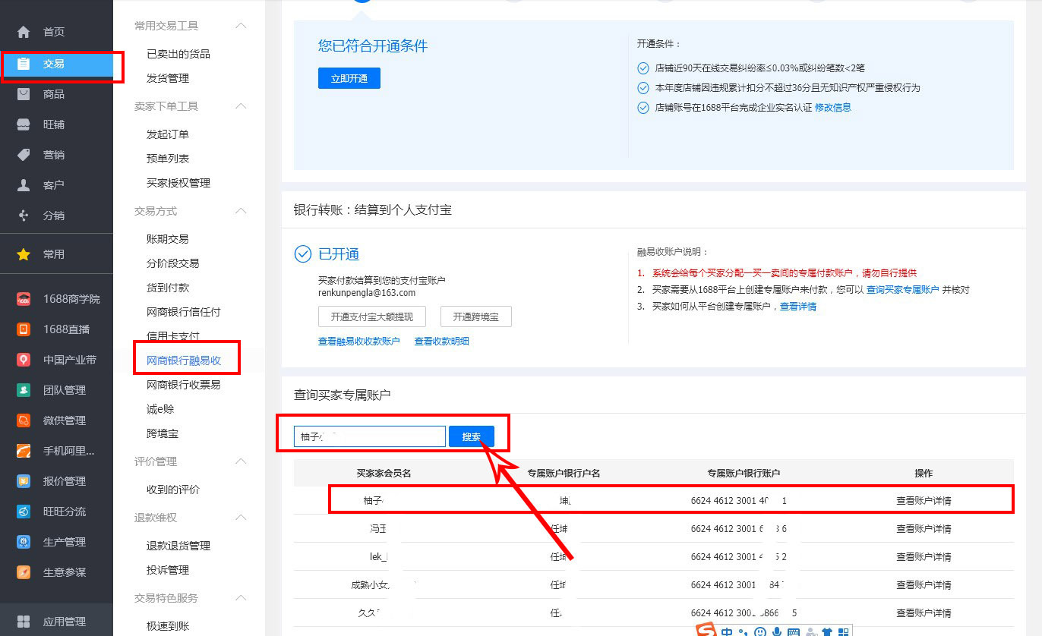Click the 查询买家专属账户 link
This screenshot has height=636, width=1042.
(x=903, y=290)
